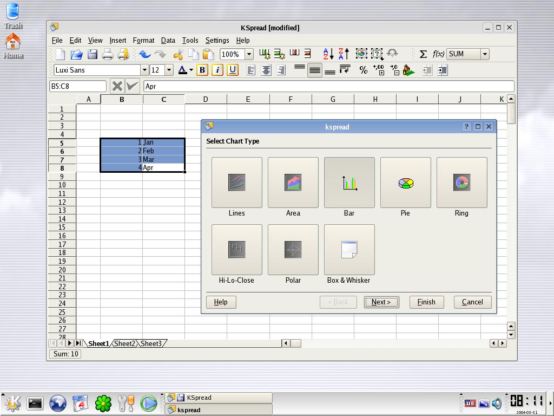Expand the font size dropdown
The height and width of the screenshot is (416, 554).
(x=169, y=70)
